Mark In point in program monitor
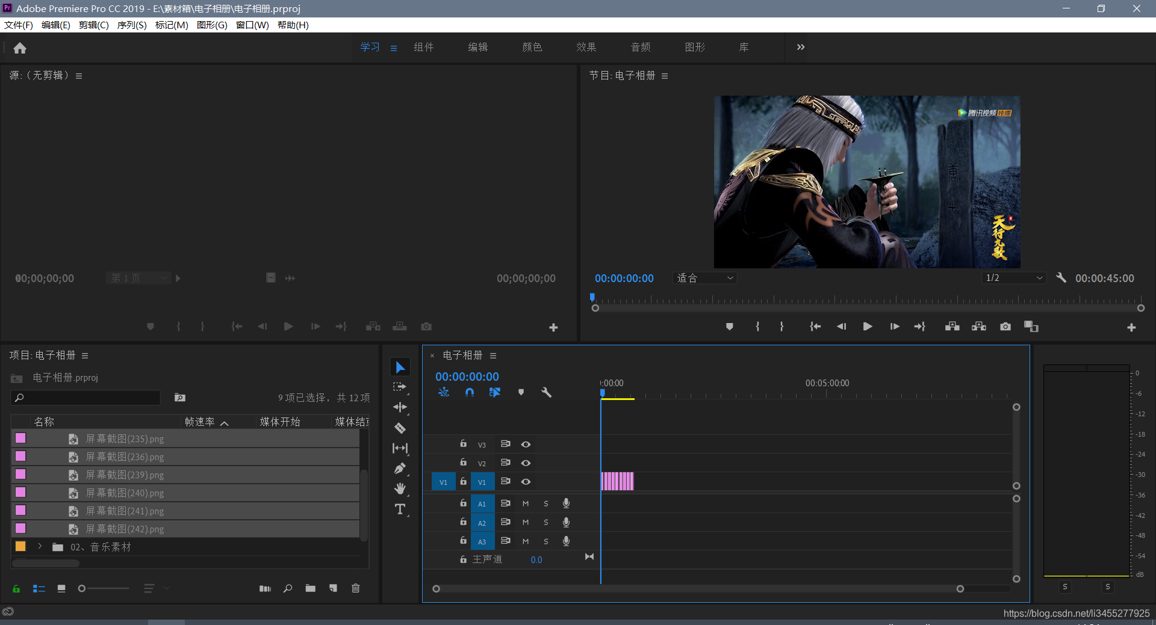The height and width of the screenshot is (625, 1156). 757,327
